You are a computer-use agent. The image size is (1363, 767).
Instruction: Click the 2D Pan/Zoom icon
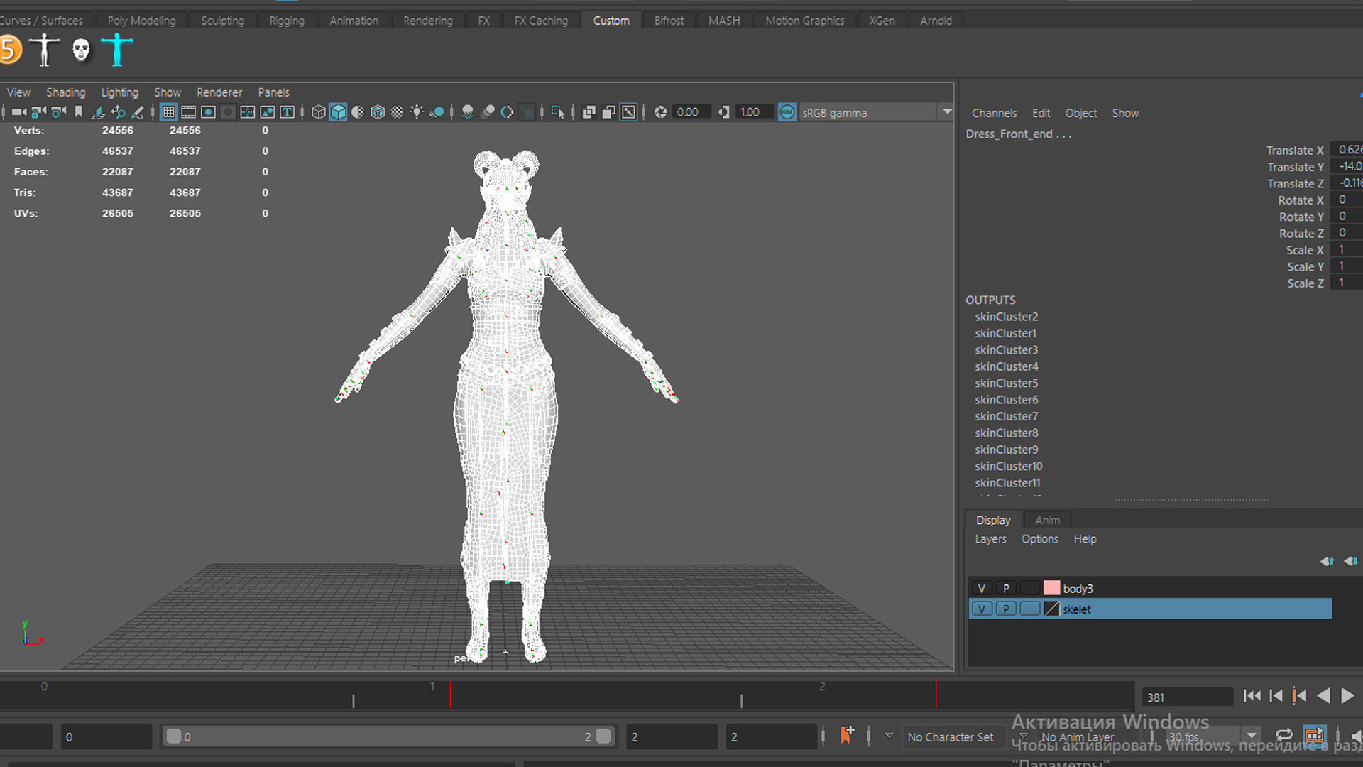[118, 112]
